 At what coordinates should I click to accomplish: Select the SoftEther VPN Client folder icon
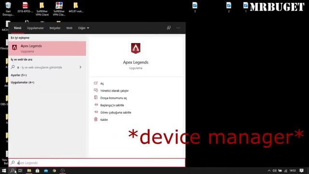click(x=42, y=9)
